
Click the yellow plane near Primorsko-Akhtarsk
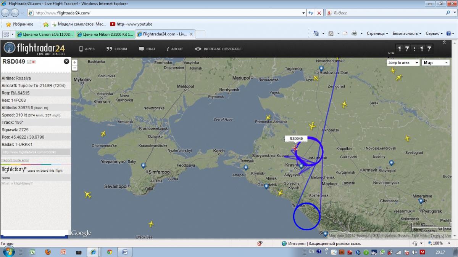click(268, 117)
